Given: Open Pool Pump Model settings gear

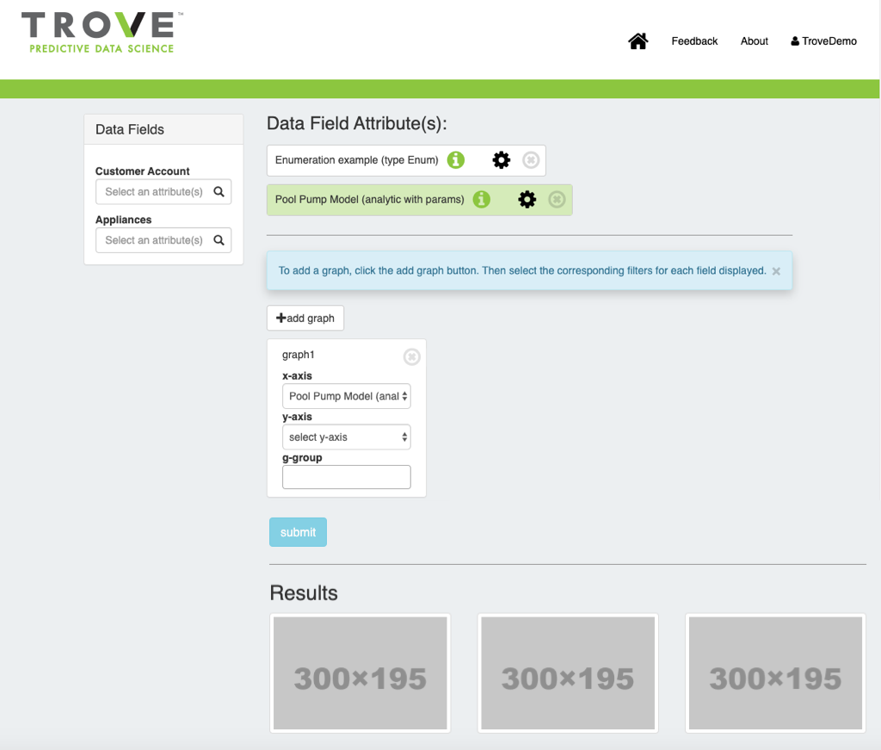Looking at the screenshot, I should pos(527,200).
